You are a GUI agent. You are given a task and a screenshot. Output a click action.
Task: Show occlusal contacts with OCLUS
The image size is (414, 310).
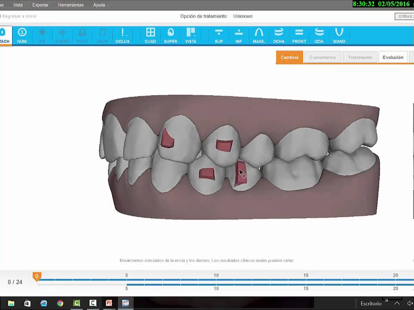tap(123, 36)
